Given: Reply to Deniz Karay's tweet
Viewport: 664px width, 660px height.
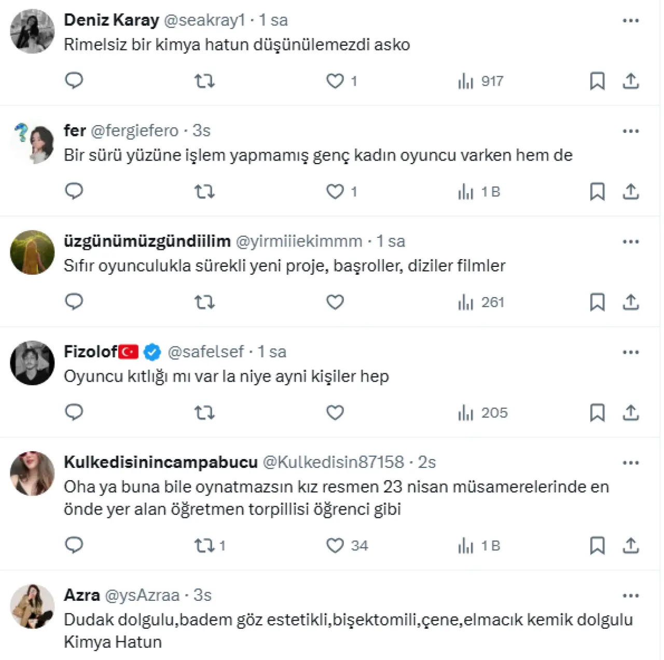Looking at the screenshot, I should click(x=74, y=80).
